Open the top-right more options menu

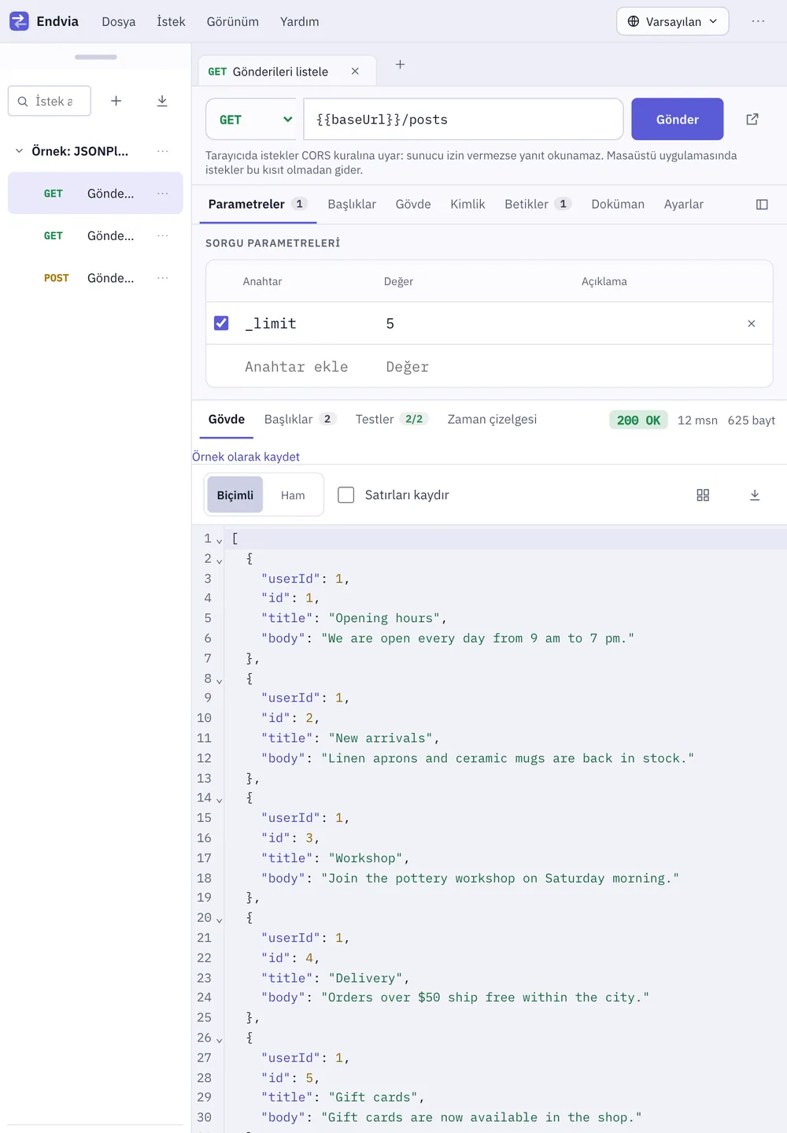coord(759,21)
